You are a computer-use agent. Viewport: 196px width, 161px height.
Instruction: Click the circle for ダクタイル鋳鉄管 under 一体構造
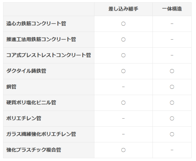tap(172, 71)
